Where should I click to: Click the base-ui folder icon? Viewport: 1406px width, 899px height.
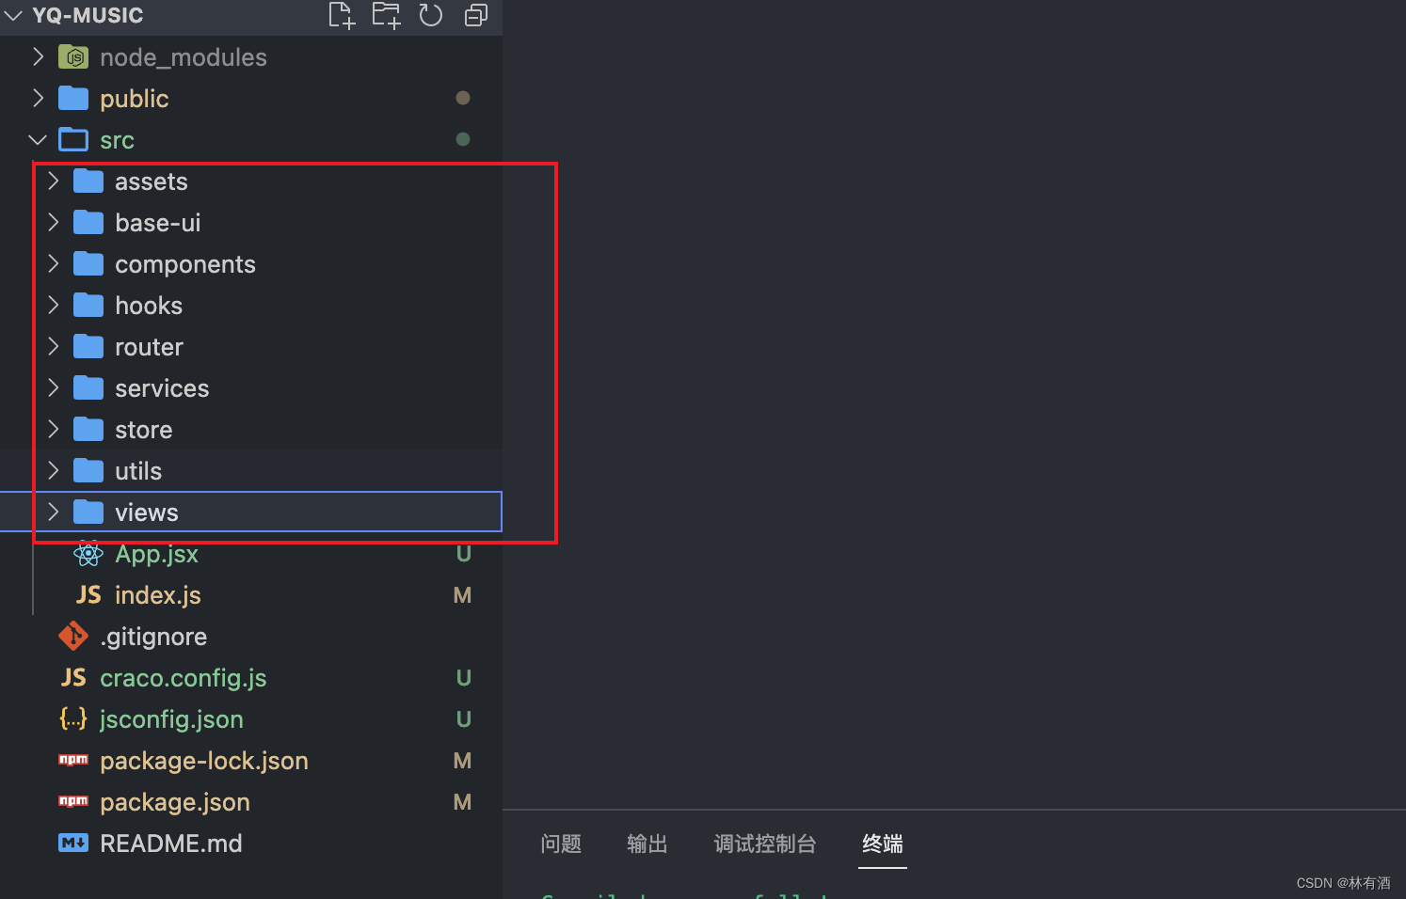[x=88, y=222]
